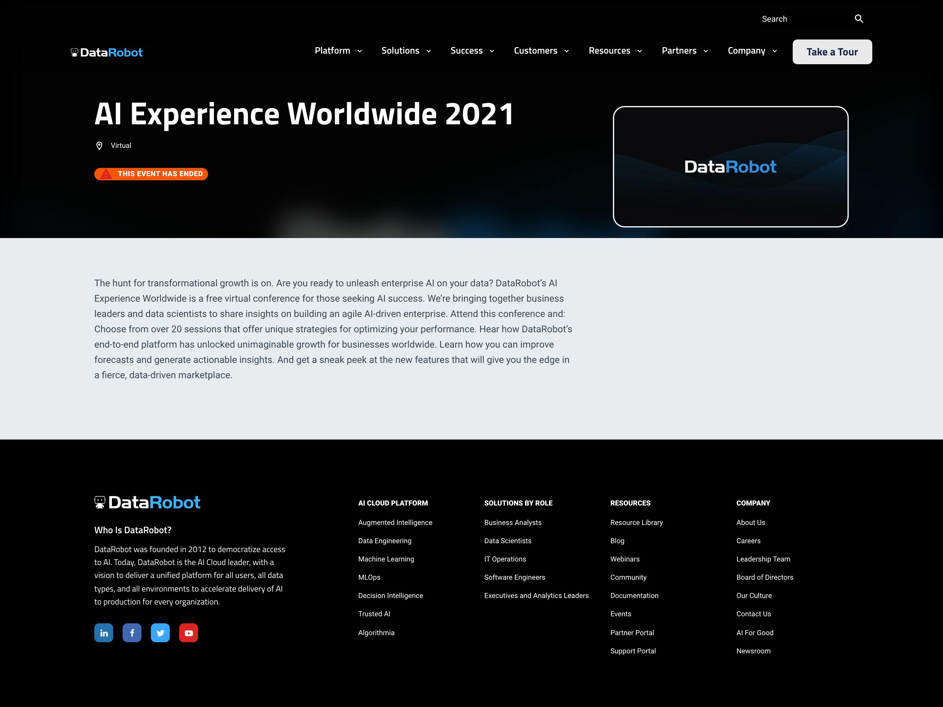Open DataRobot's Twitter page icon
This screenshot has height=707, width=943.
tap(160, 633)
